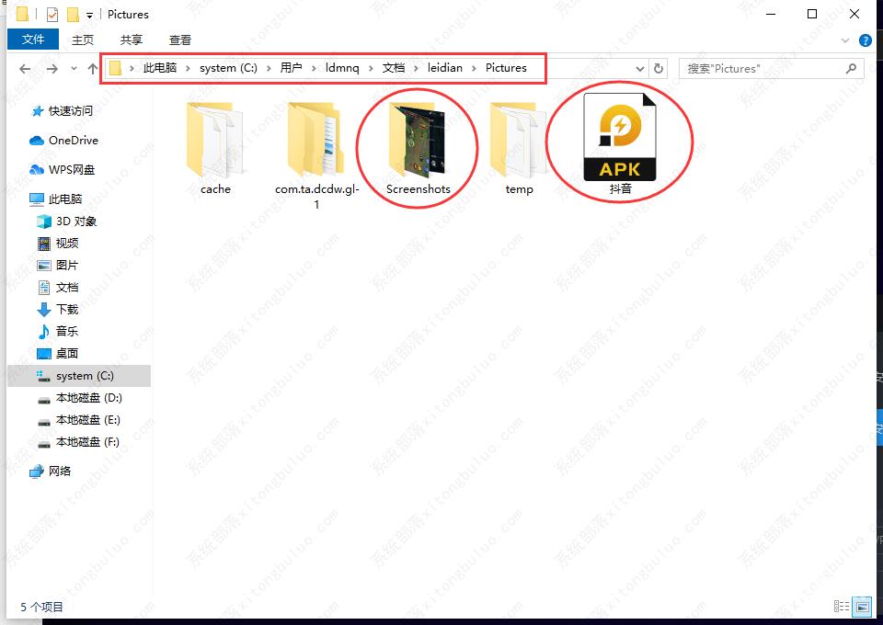The image size is (883, 625).
Task: Click 此电脑 in the address path
Action: [x=160, y=67]
